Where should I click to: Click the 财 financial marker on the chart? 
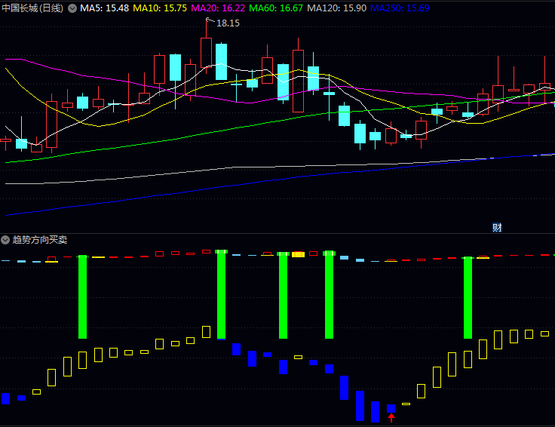point(497,227)
